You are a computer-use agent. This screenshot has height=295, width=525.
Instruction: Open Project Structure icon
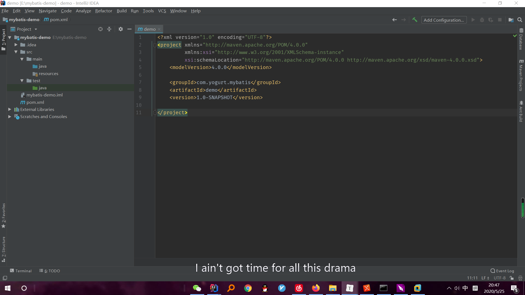[x=511, y=20]
